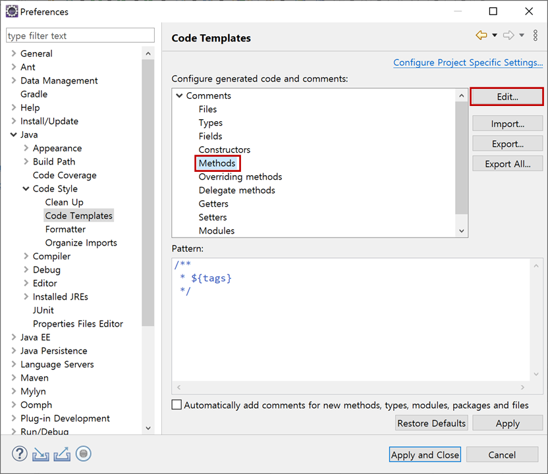
Task: Open the Help icon in the bottom toolbar
Action: pos(19,454)
